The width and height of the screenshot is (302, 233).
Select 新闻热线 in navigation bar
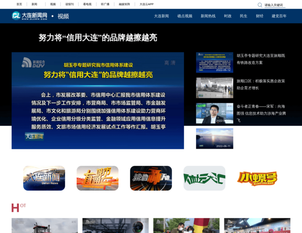click(x=208, y=16)
